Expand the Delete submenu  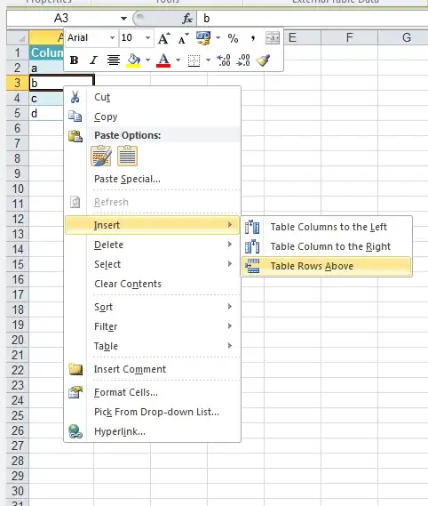tap(152, 245)
